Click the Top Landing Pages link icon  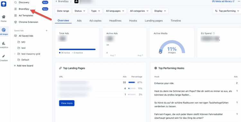click(x=60, y=68)
